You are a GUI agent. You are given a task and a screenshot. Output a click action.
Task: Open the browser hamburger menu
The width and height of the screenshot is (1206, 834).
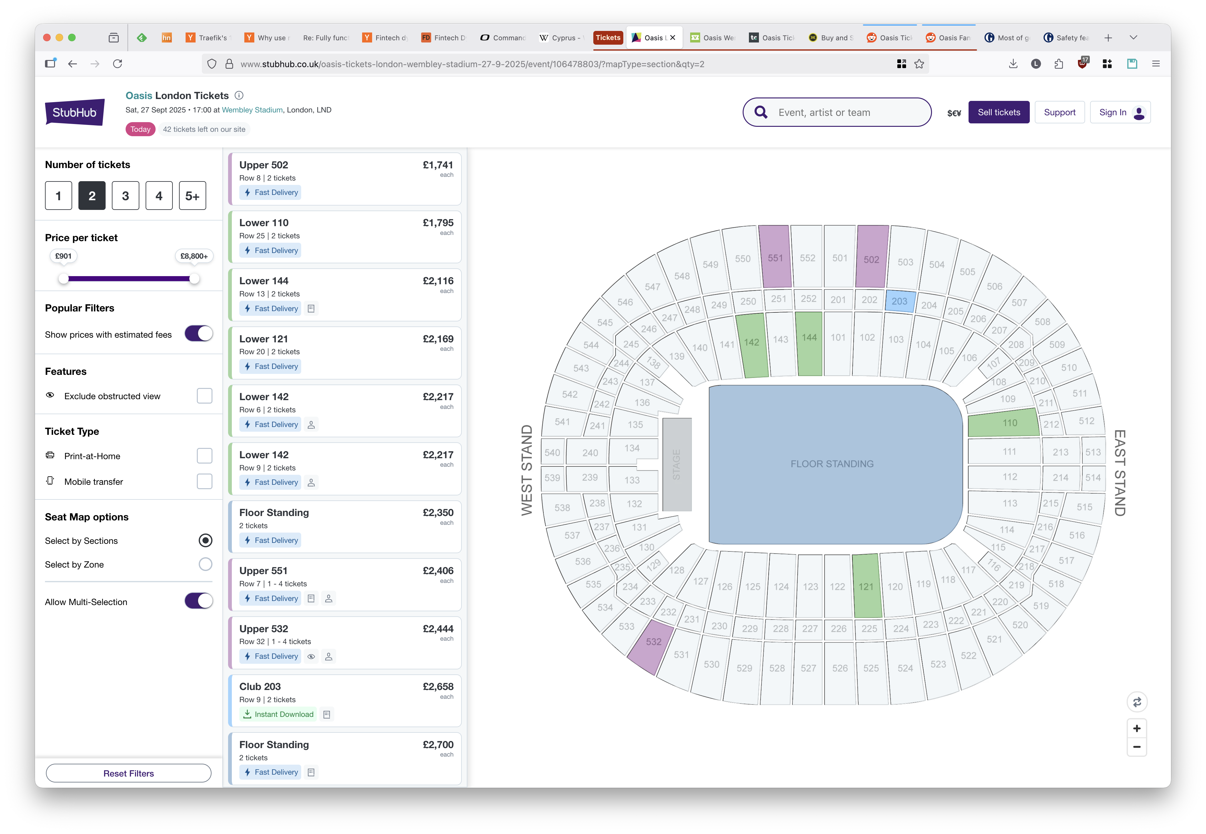(x=1156, y=64)
